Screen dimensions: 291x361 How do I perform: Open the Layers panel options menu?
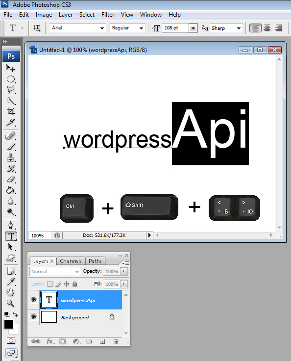(125, 263)
